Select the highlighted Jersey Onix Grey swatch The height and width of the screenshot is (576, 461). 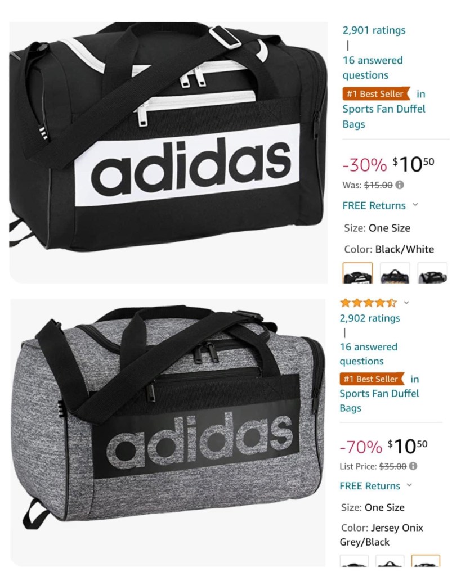click(x=426, y=561)
